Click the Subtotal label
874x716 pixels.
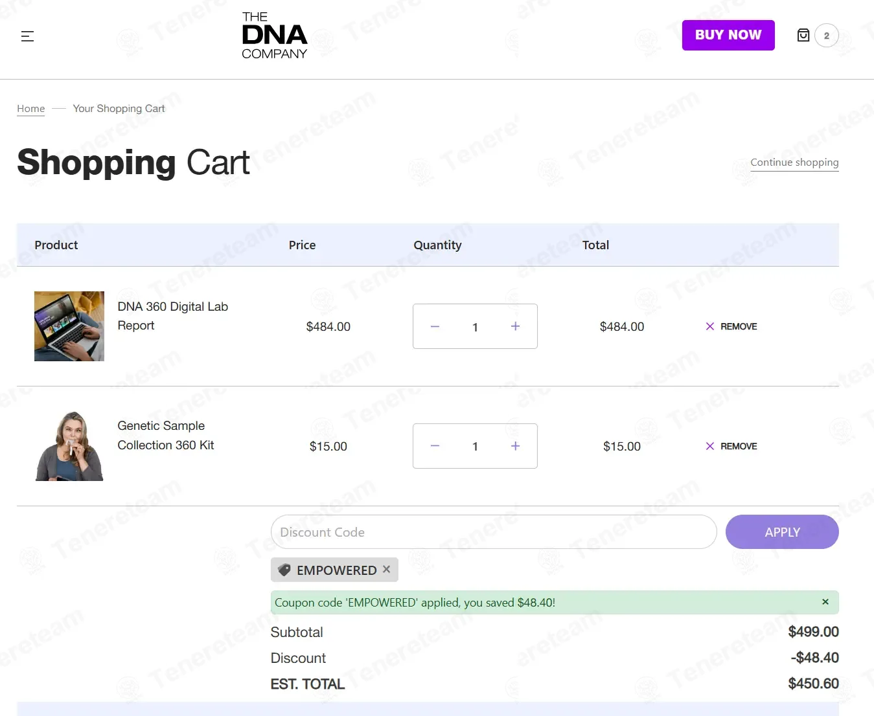pyautogui.click(x=297, y=632)
